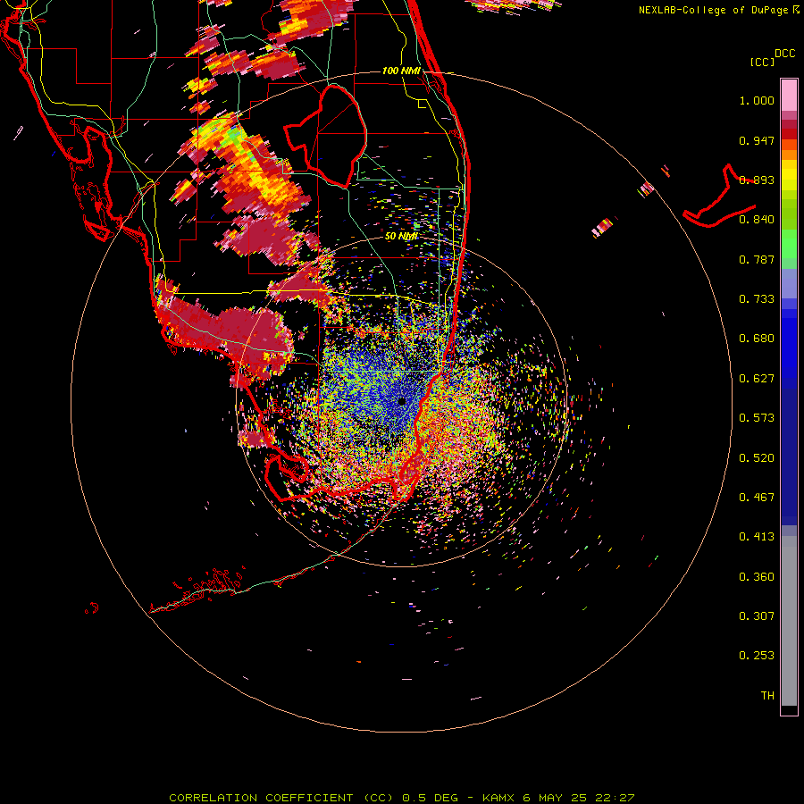Click the 100 NMI range ring label

(x=401, y=71)
